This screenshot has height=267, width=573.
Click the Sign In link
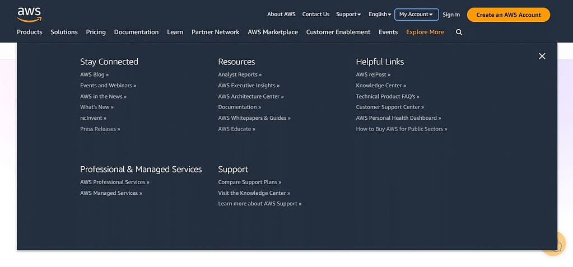coord(451,15)
